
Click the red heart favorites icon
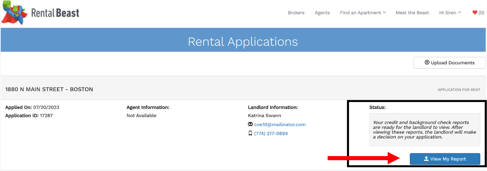point(475,12)
